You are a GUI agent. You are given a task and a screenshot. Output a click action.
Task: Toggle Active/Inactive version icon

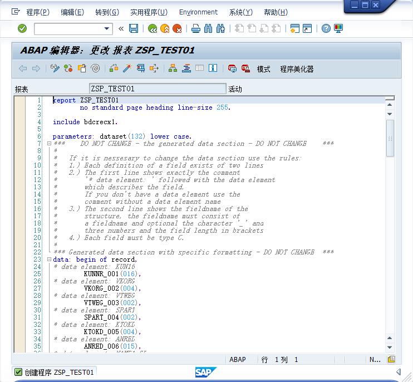[x=68, y=68]
